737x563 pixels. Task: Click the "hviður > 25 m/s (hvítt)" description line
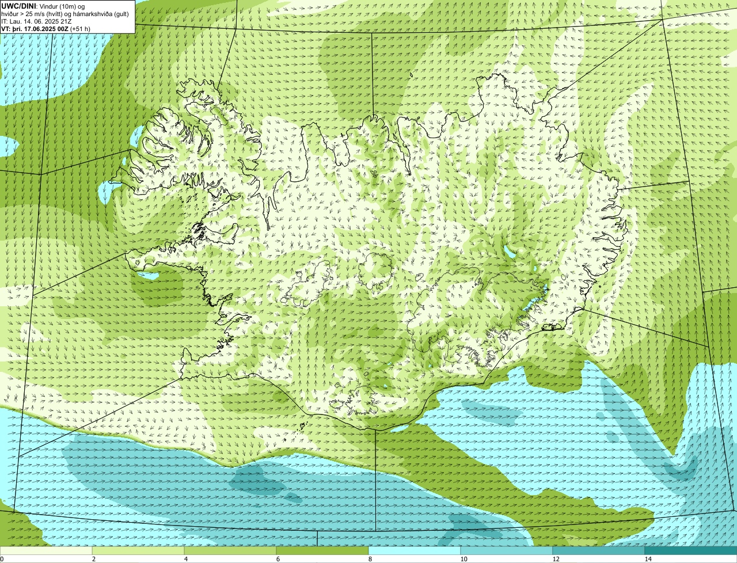pos(65,13)
